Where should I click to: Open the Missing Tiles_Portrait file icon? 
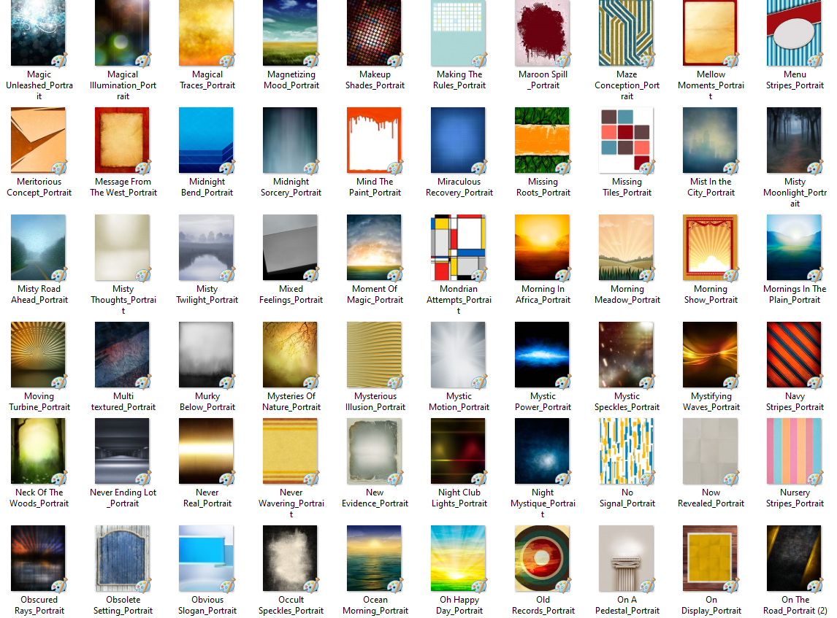point(627,140)
